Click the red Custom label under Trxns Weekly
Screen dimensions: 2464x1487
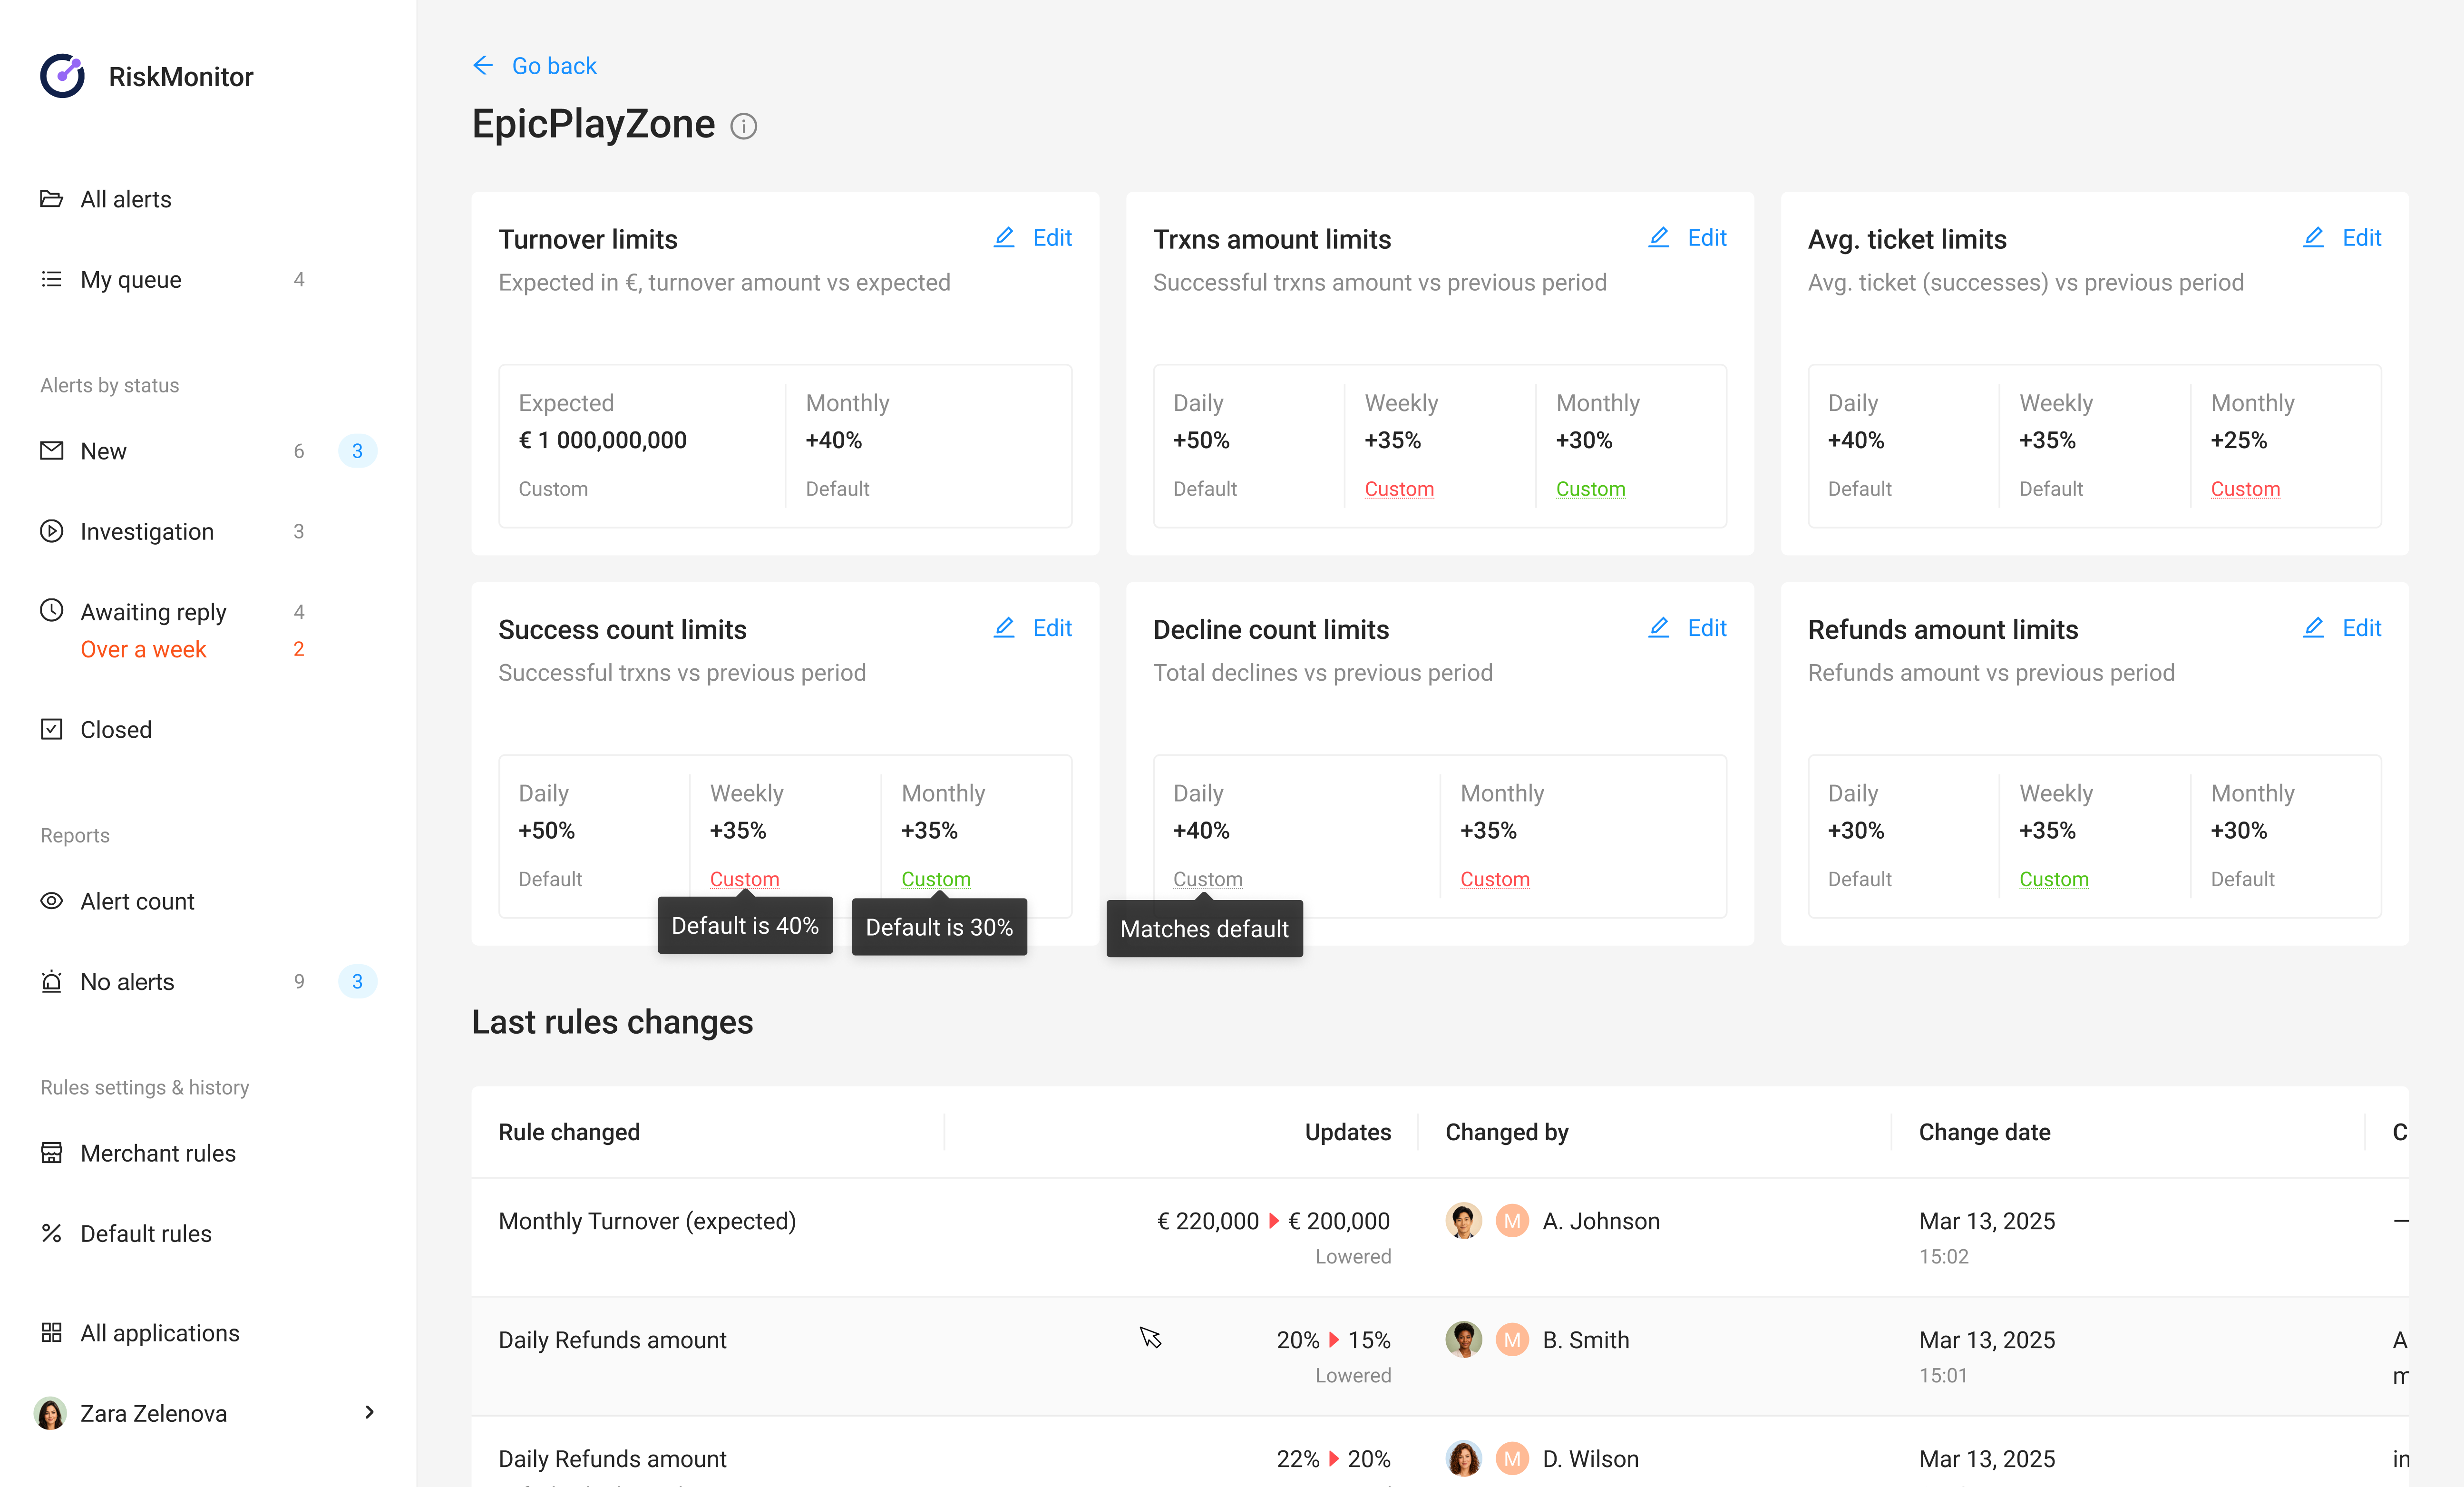tap(1399, 489)
